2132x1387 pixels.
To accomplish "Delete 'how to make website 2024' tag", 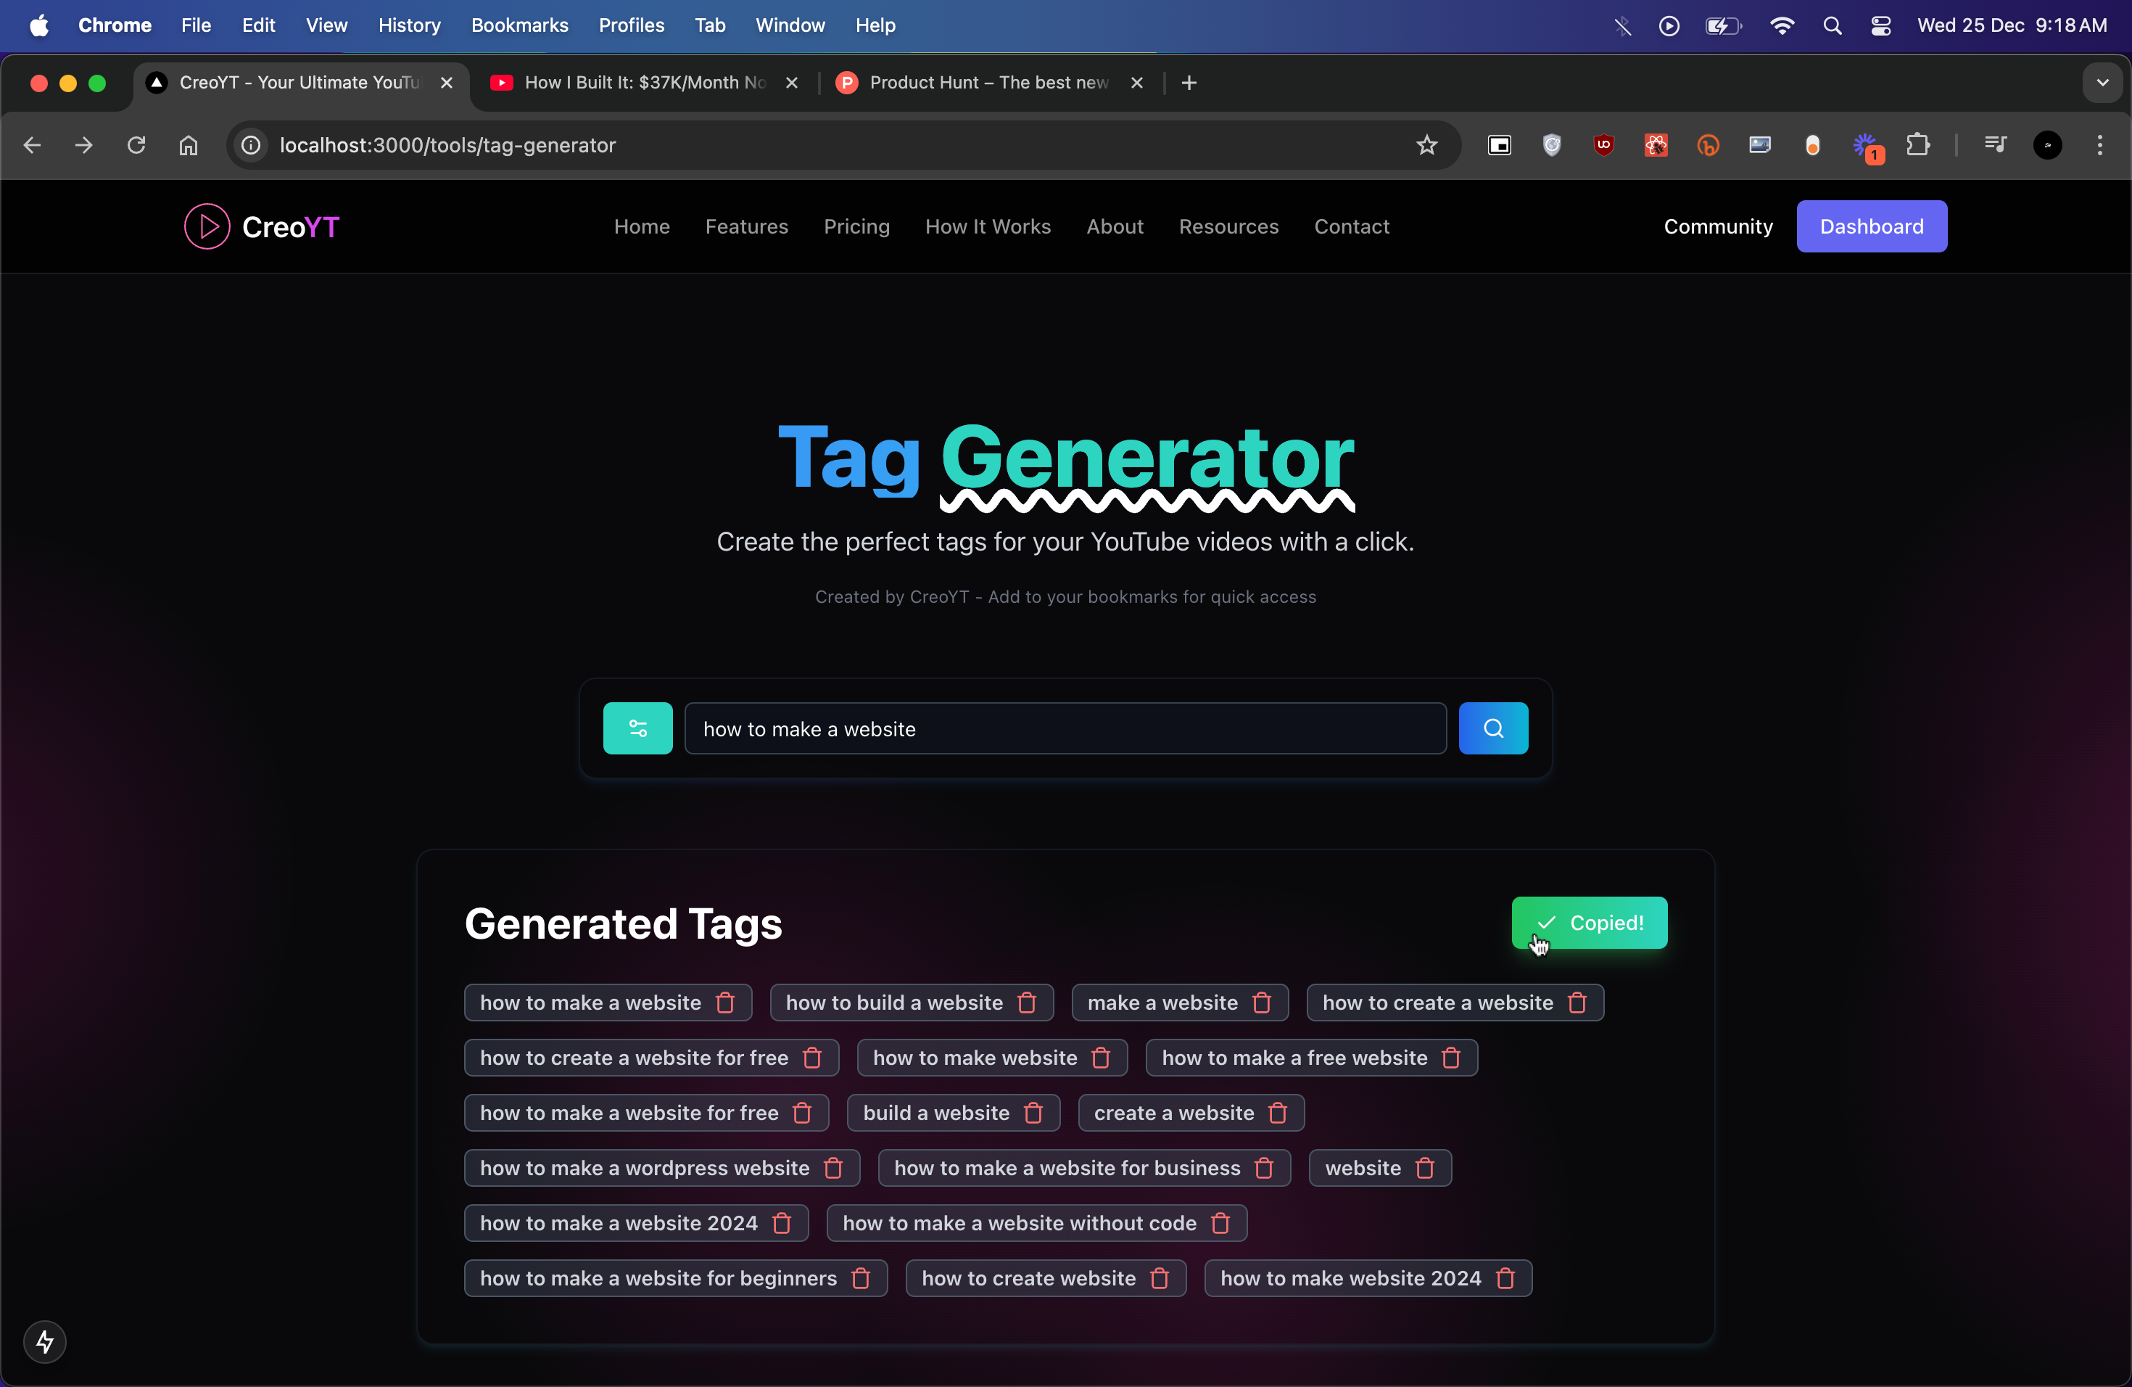I will pyautogui.click(x=1506, y=1279).
